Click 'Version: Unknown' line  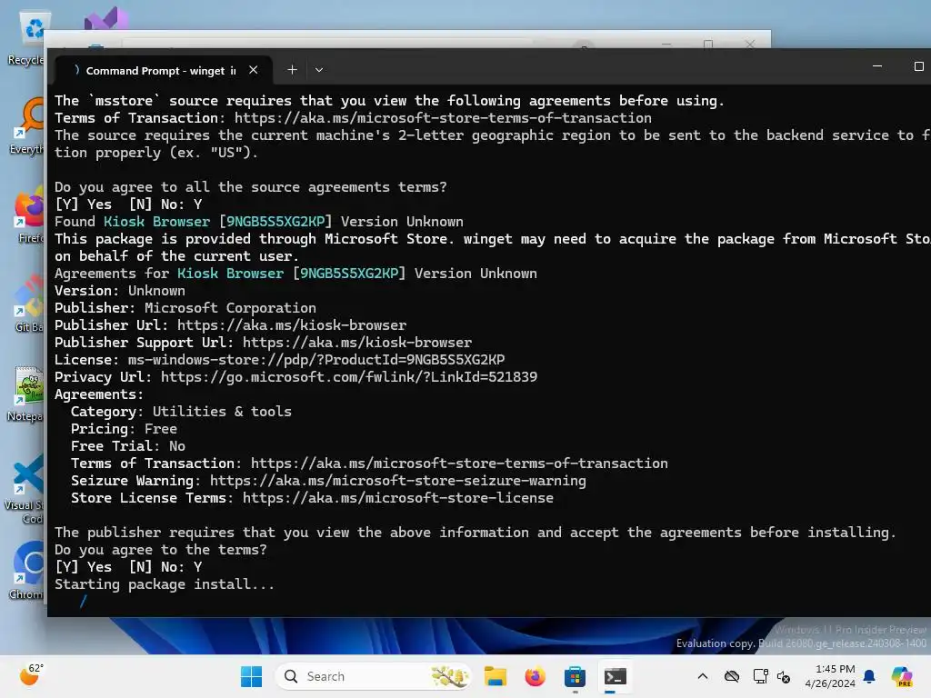click(x=119, y=291)
